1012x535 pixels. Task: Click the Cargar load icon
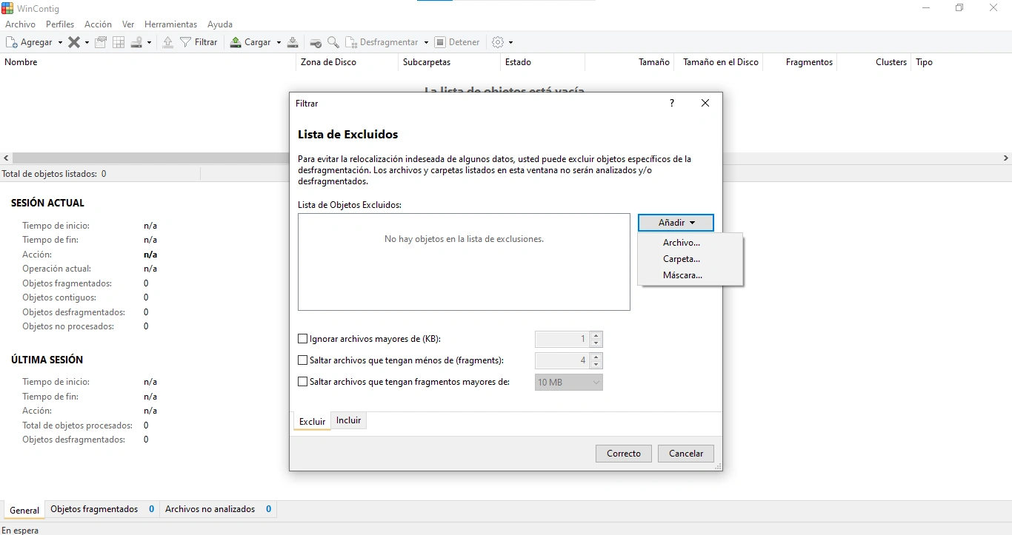(x=236, y=42)
